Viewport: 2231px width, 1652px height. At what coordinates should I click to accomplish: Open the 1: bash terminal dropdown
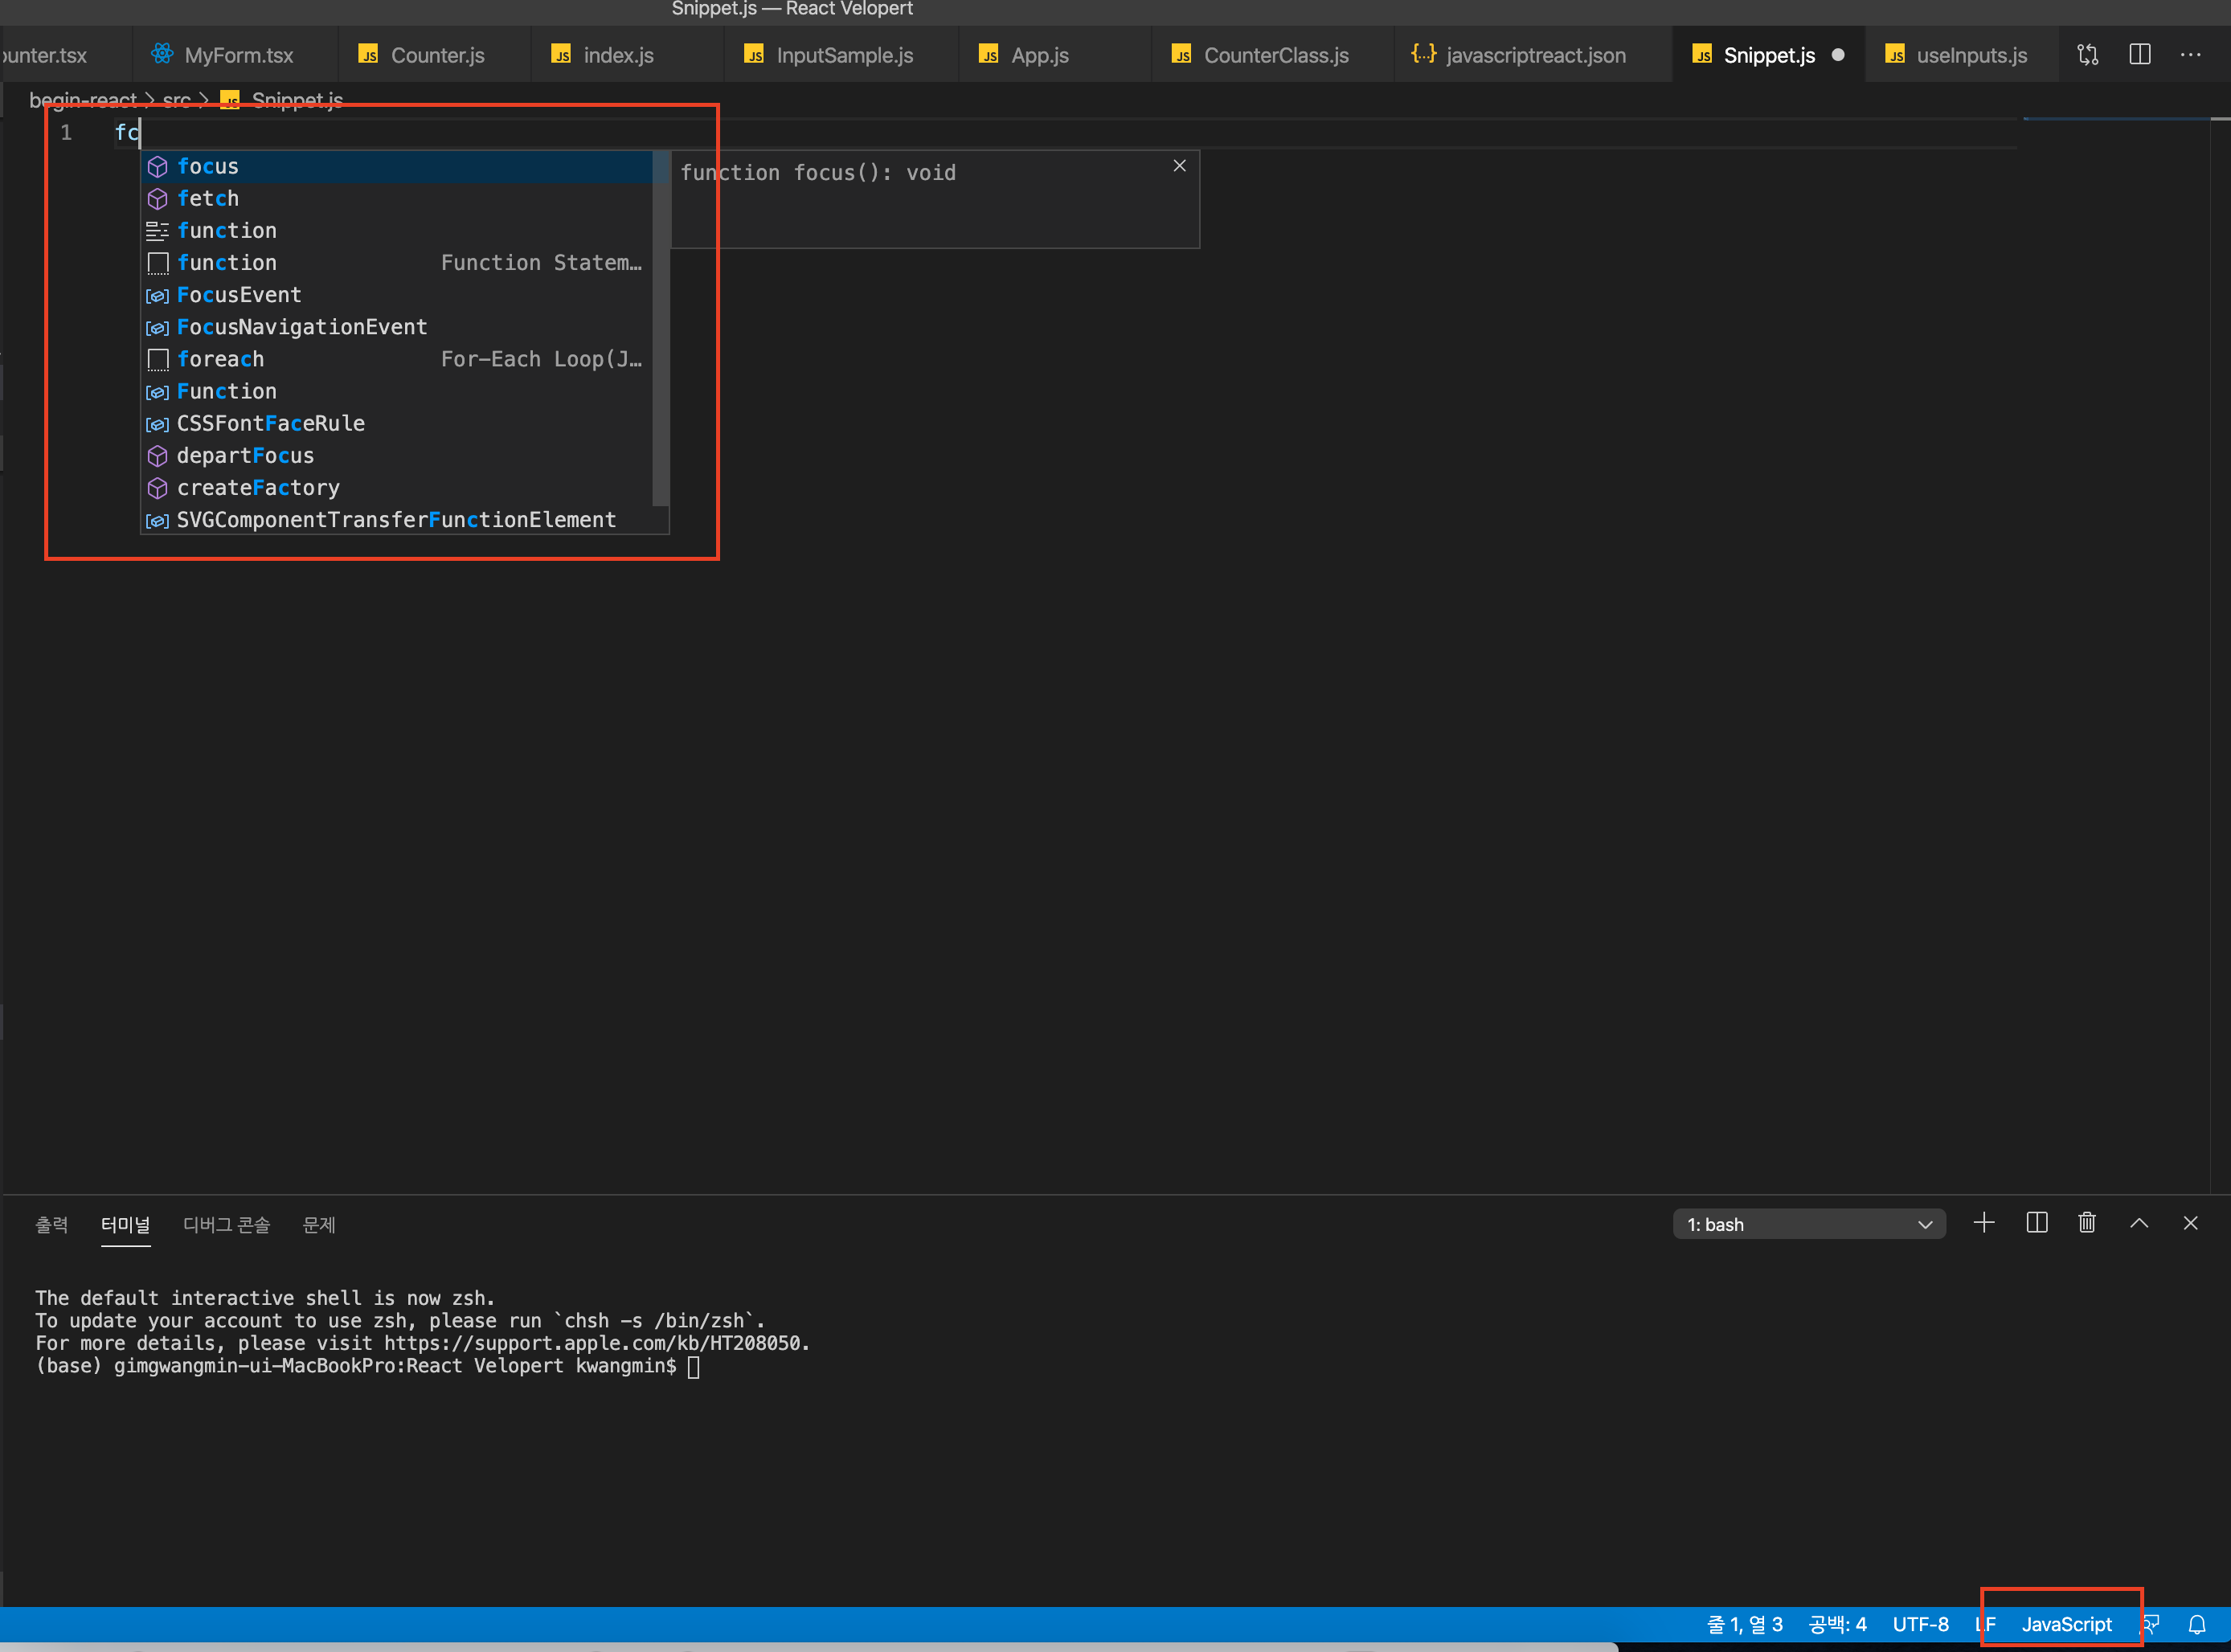click(x=1808, y=1224)
